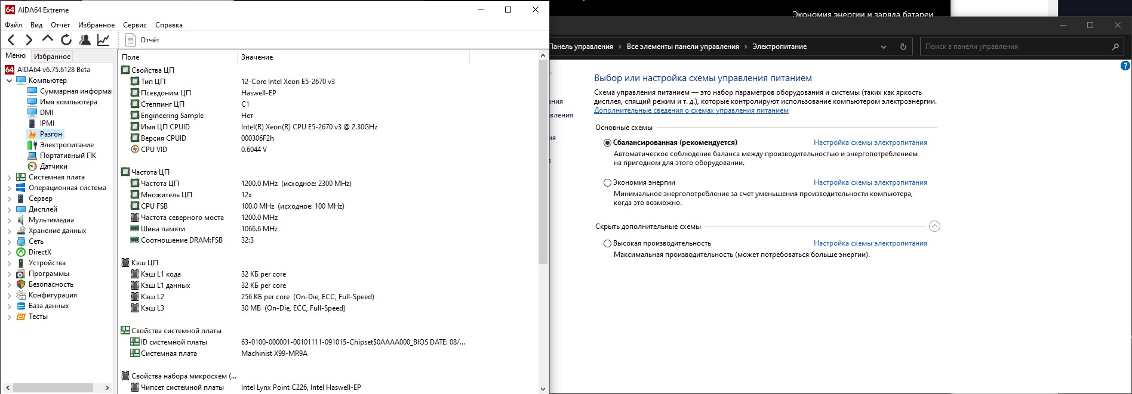
Task: Open the Избранное menu in menu bar
Action: coord(96,25)
